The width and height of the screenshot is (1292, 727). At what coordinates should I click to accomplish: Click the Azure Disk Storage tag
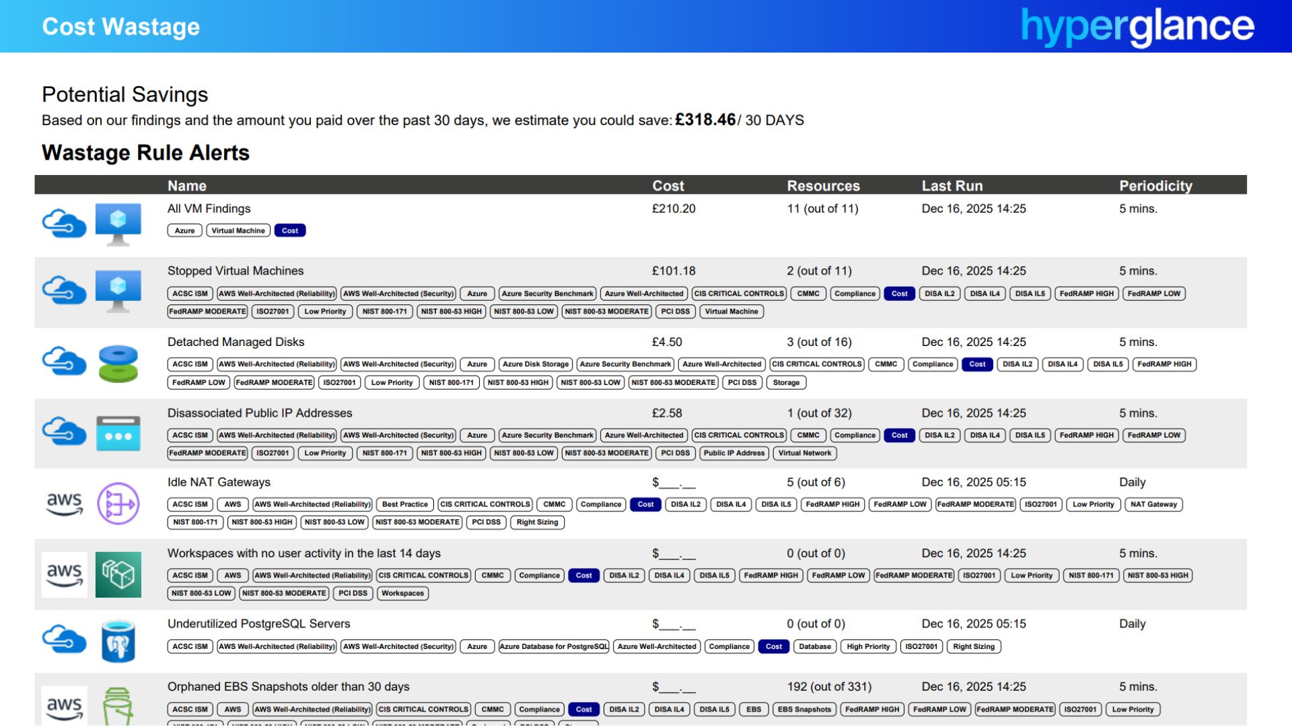point(535,364)
